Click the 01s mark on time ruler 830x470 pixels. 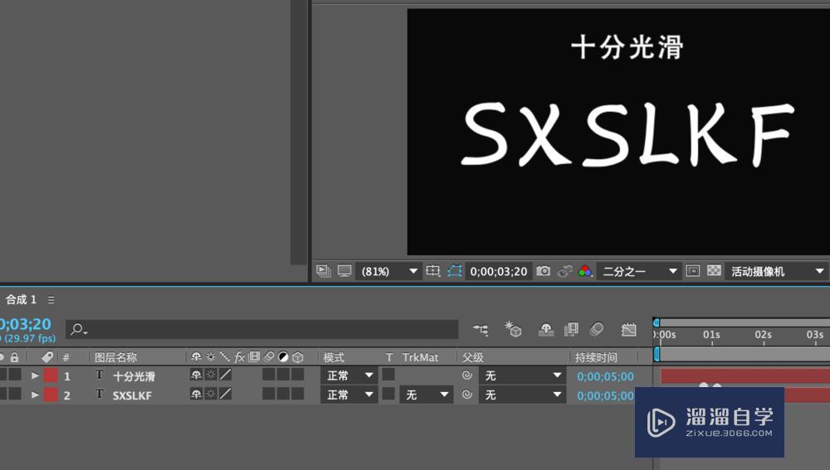tap(711, 335)
